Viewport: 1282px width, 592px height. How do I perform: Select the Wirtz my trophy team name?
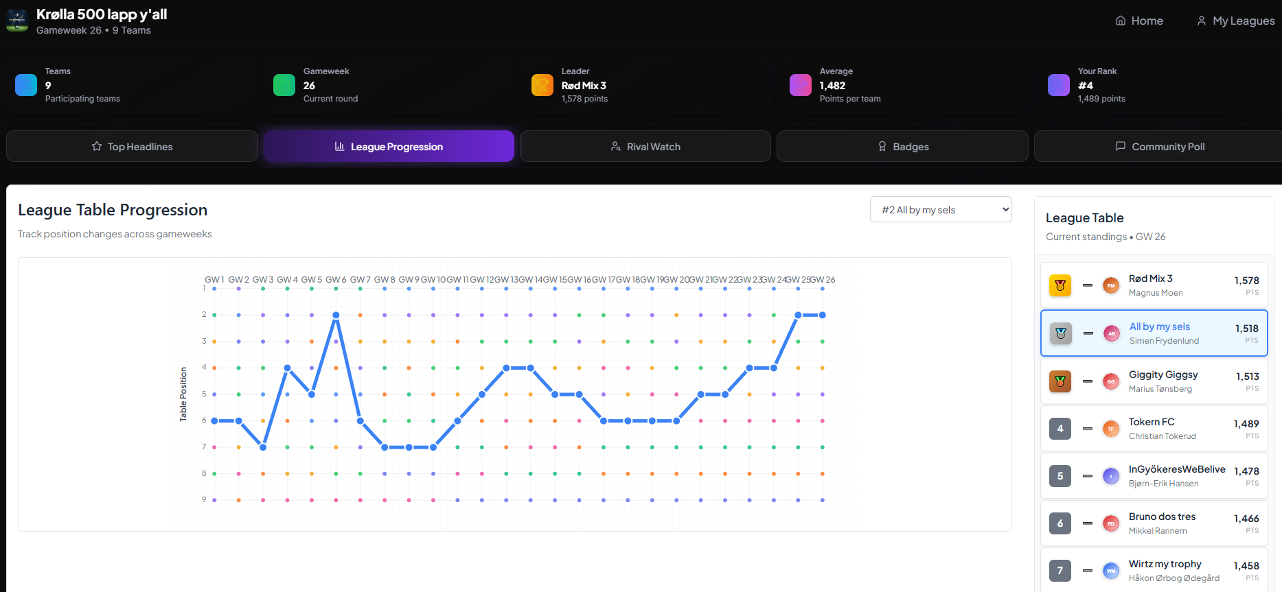coord(1165,564)
